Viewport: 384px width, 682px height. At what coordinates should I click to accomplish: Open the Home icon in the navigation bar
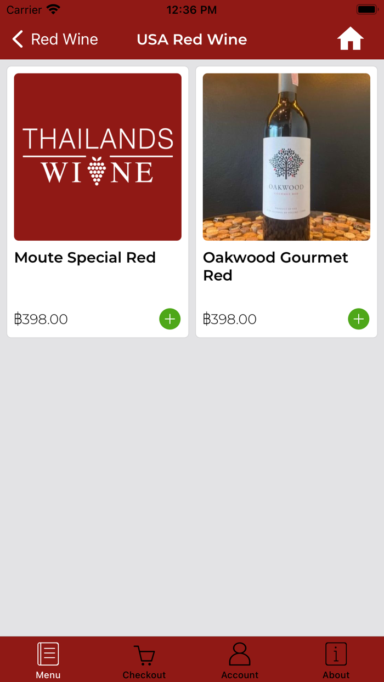349,38
